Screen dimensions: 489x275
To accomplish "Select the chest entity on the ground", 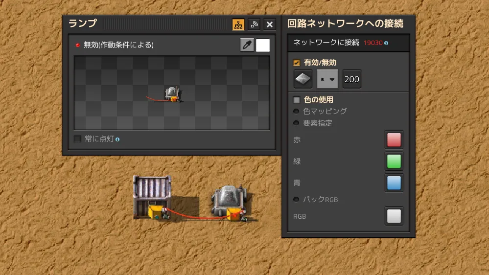I will (152, 198).
